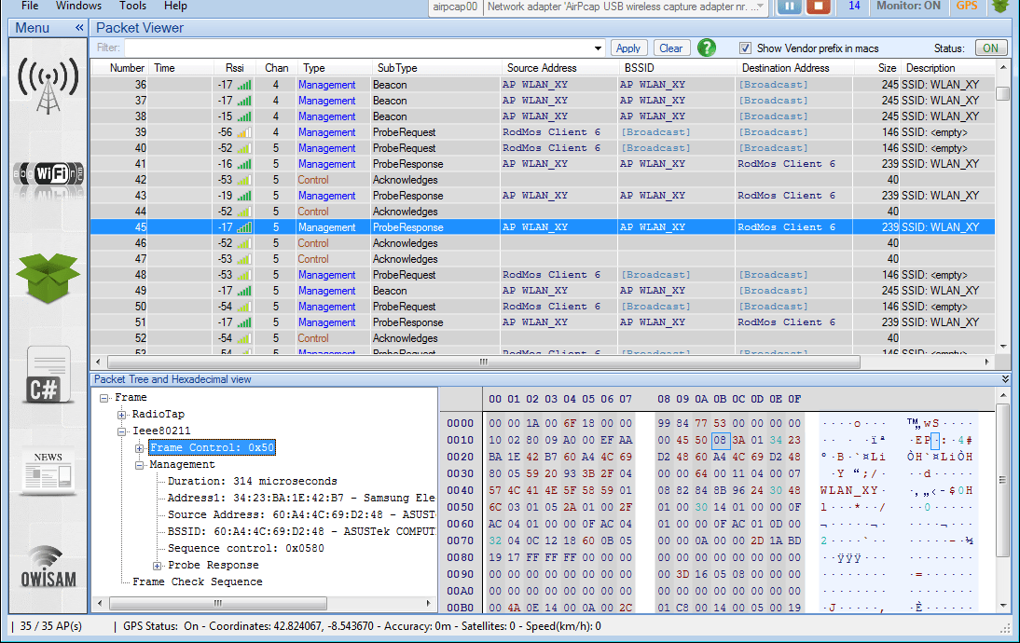Viewport: 1020px width, 643px height.
Task: Click the 35 / 35 AP(s) status text
Action: [x=50, y=626]
